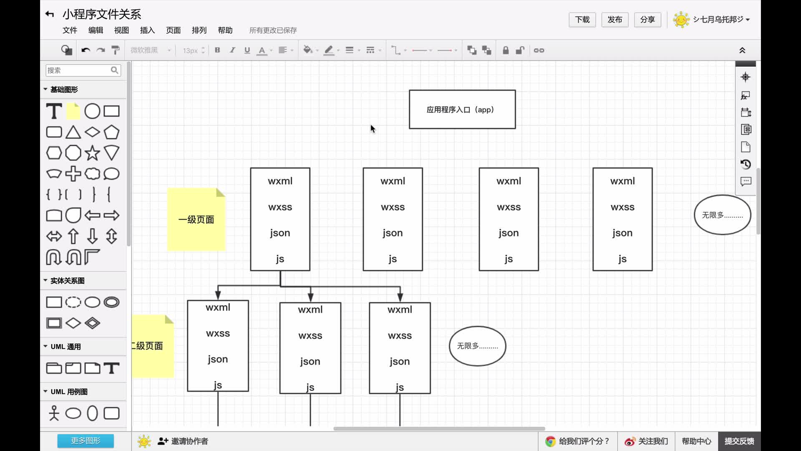The width and height of the screenshot is (801, 451).
Task: Click the 更多图形 button
Action: tap(86, 441)
